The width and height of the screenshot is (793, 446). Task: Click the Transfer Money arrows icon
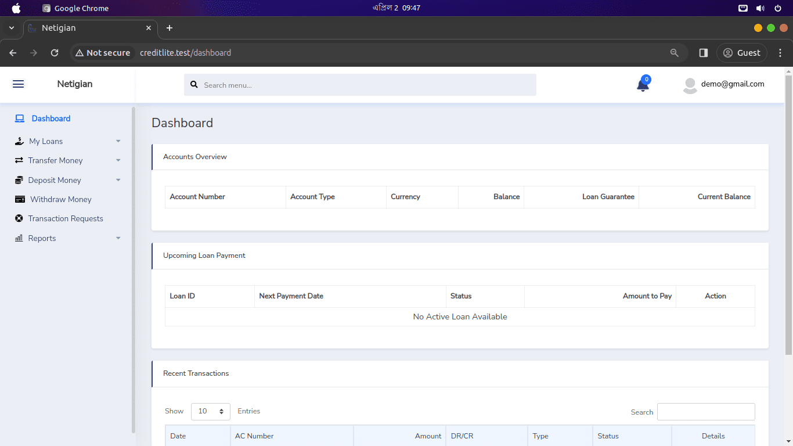pyautogui.click(x=19, y=160)
